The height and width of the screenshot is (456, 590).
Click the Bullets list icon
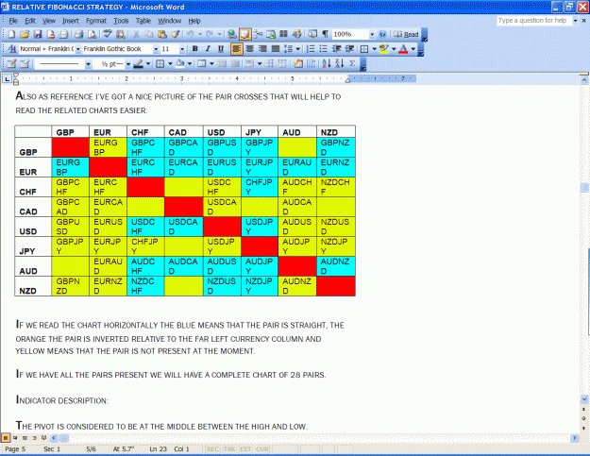click(324, 49)
